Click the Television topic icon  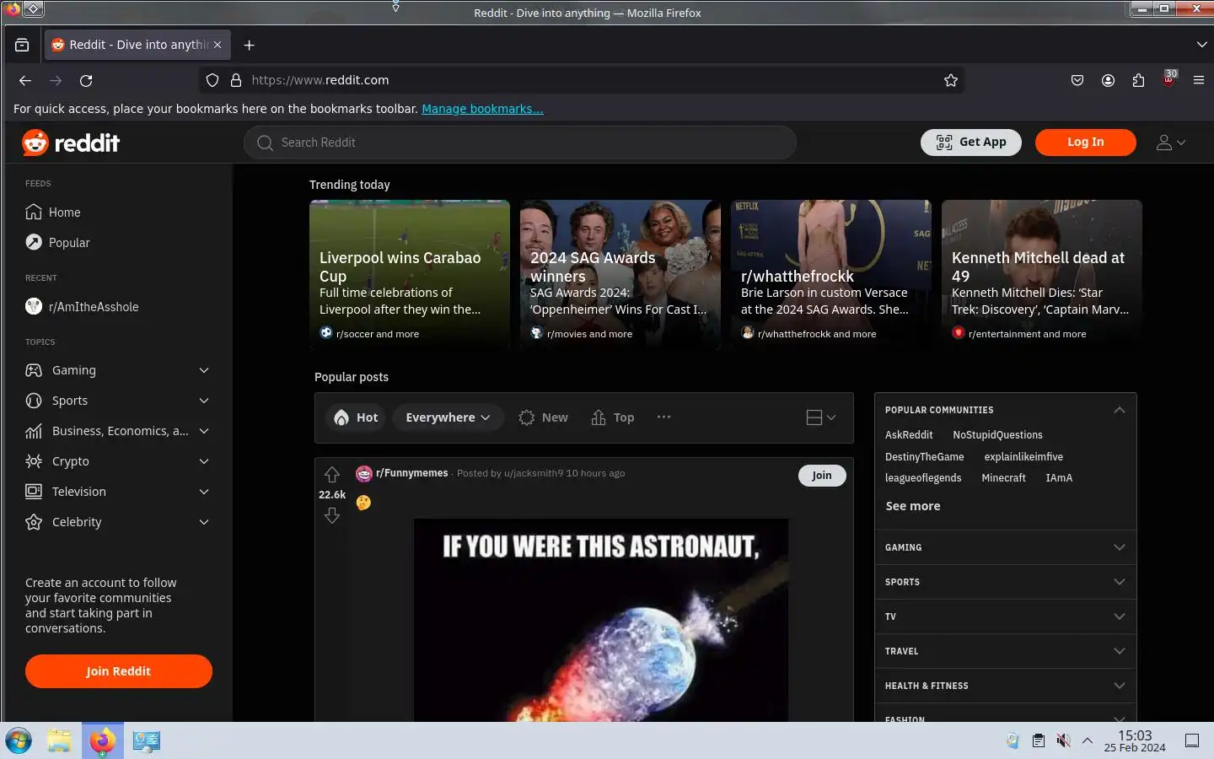[34, 492]
